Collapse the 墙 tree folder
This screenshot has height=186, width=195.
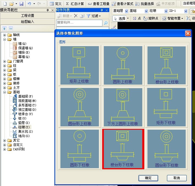click(4, 39)
